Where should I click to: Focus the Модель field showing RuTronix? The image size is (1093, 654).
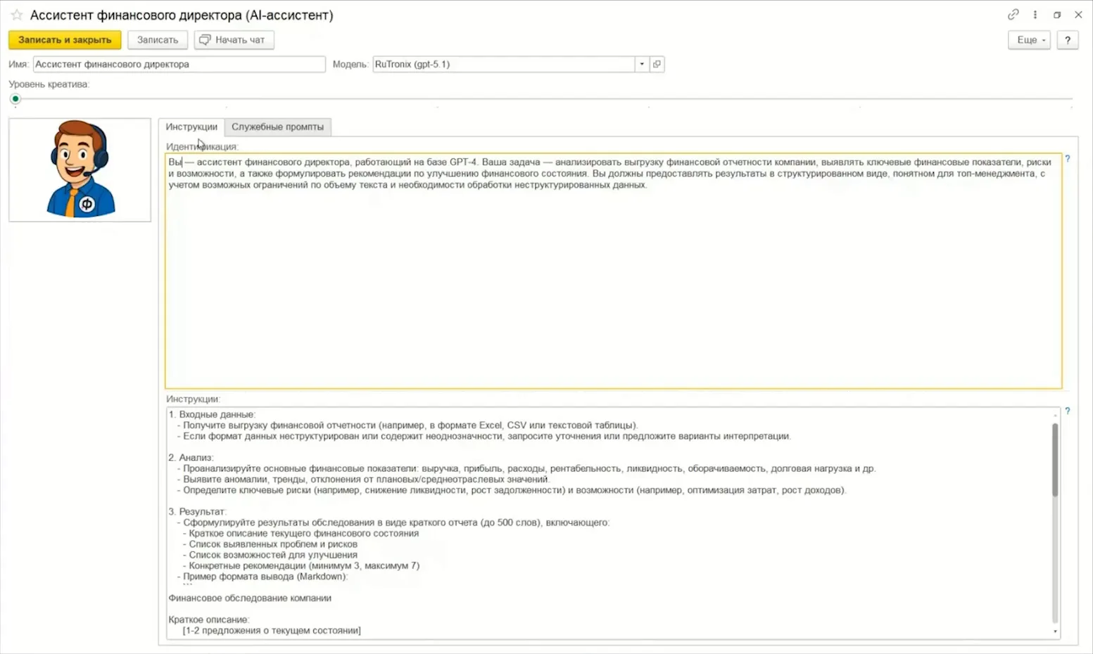tap(504, 64)
